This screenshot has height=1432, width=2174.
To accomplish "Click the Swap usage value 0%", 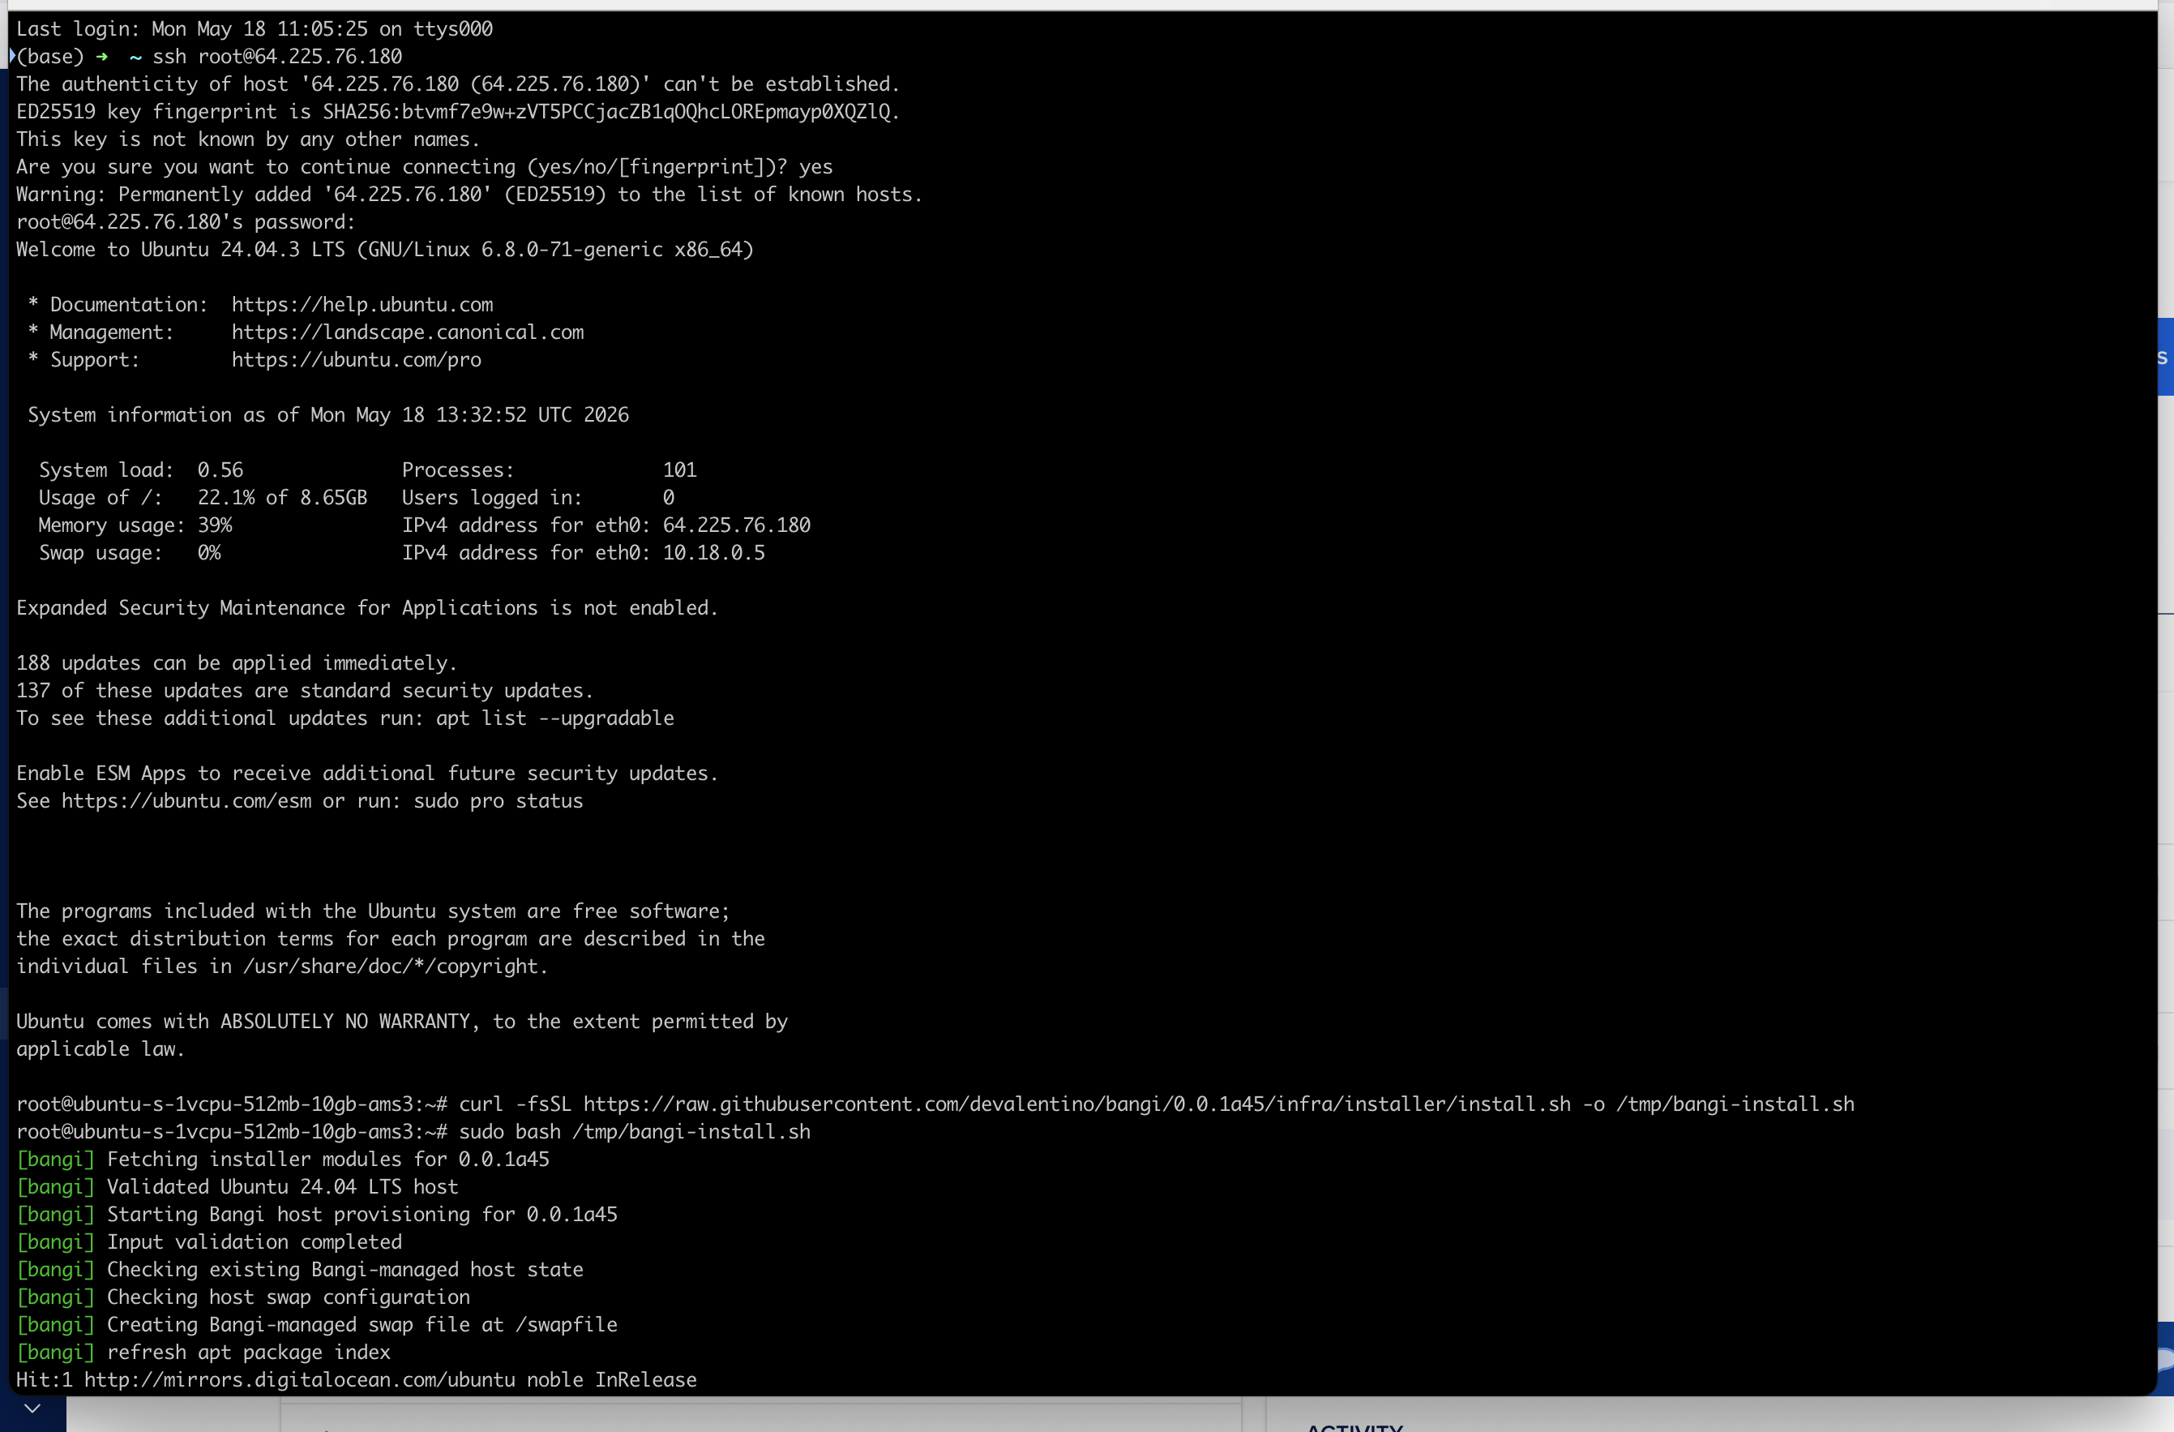I will (209, 553).
